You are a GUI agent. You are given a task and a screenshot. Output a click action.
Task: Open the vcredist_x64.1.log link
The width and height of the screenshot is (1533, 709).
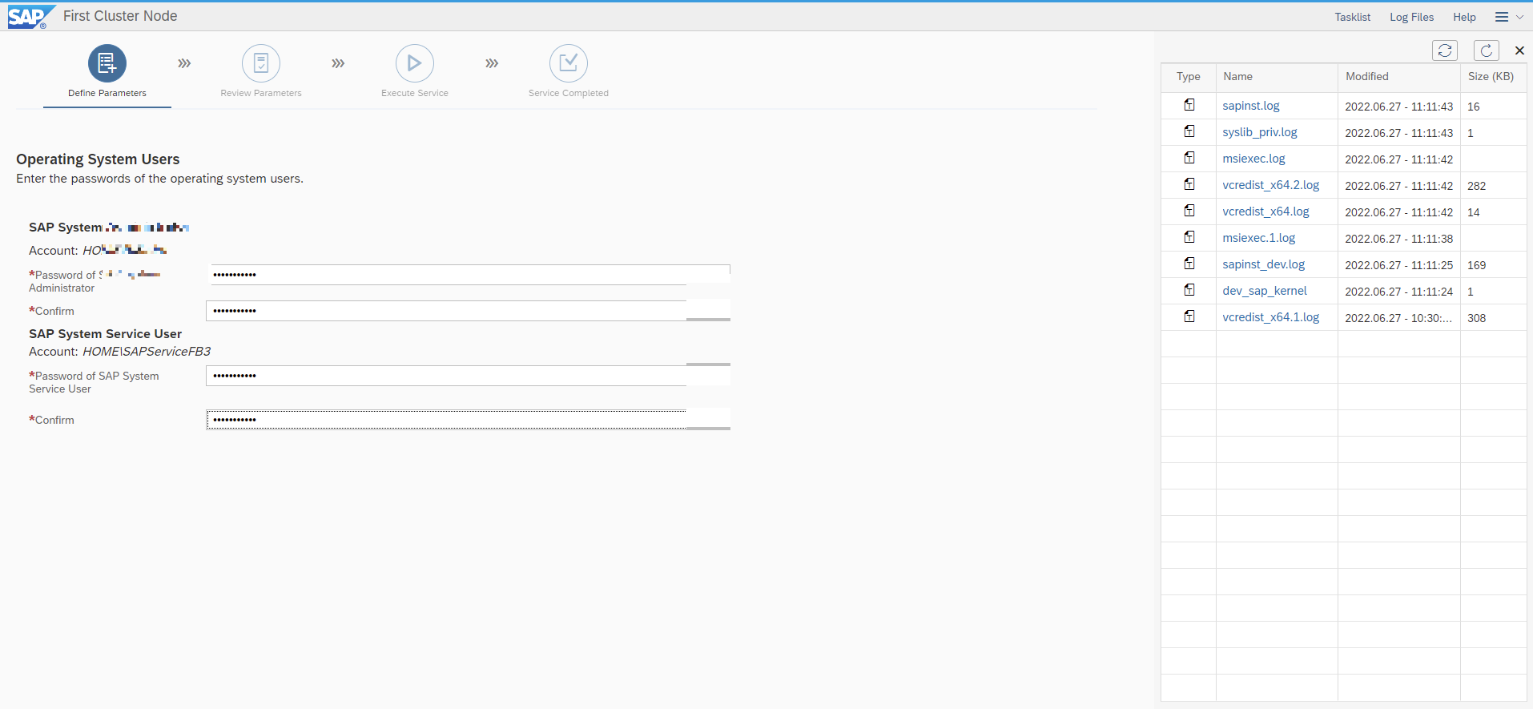[1270, 317]
